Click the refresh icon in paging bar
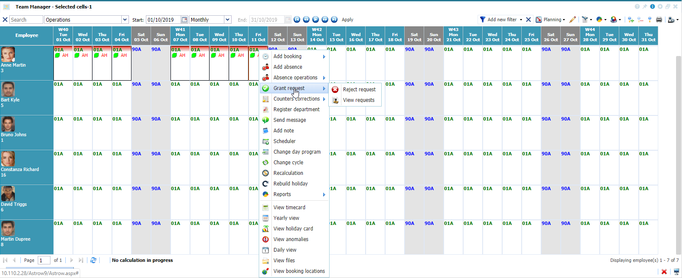Viewport: 682px width, 278px height. click(93, 260)
